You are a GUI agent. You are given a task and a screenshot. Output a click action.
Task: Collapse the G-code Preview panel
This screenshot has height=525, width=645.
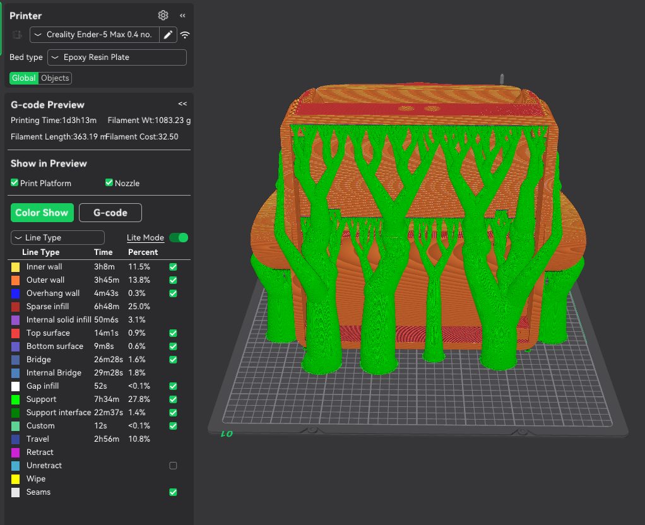point(182,103)
